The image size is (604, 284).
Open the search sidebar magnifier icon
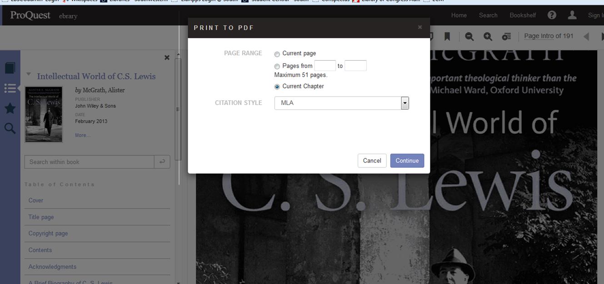(x=10, y=128)
